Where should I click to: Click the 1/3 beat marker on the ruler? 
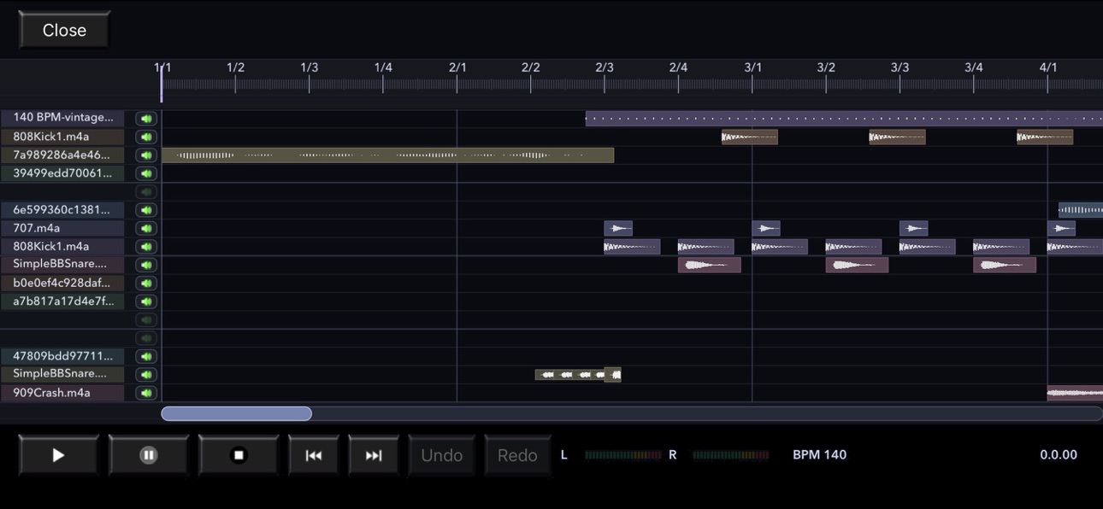[310, 67]
